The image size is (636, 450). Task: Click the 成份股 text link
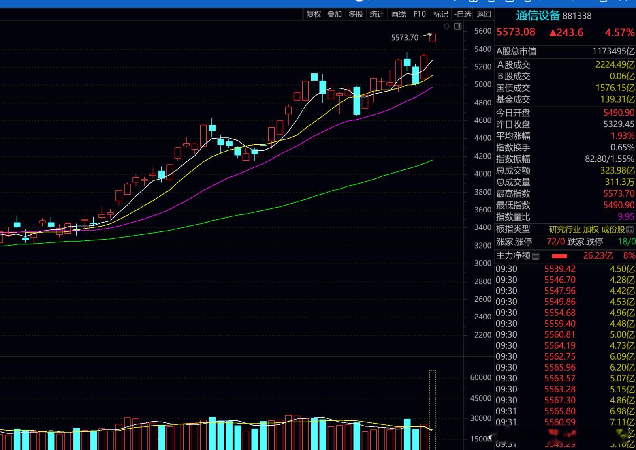pos(613,230)
